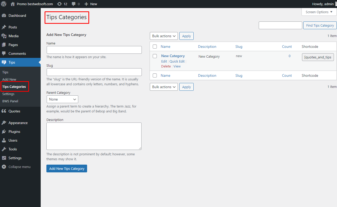This screenshot has height=207, width=337.
Task: Click View under New Category
Action: (x=177, y=66)
